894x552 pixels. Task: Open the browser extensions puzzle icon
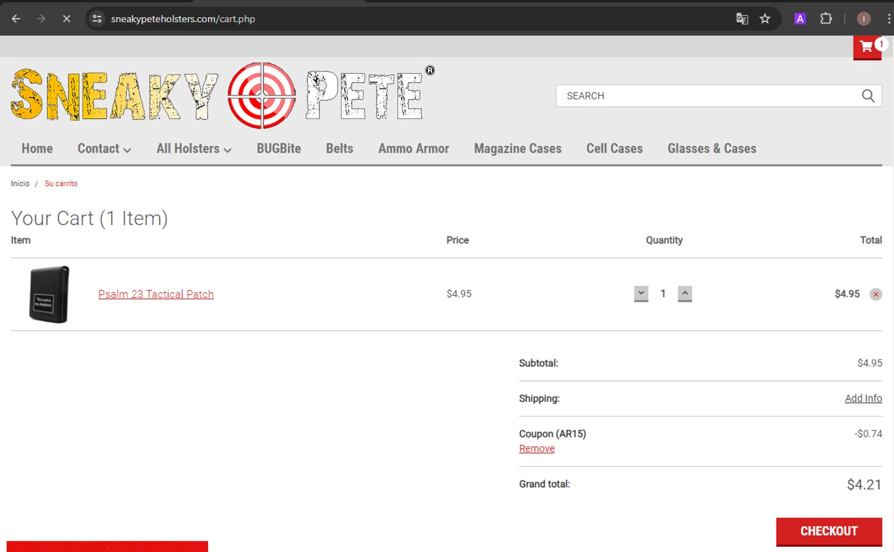(826, 19)
